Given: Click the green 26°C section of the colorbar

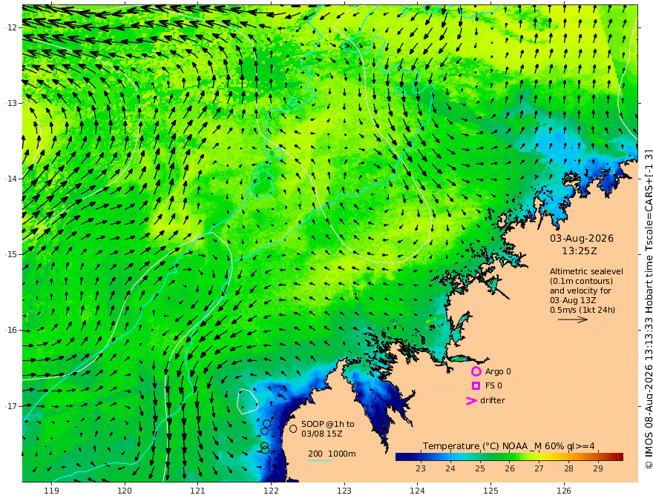Looking at the screenshot, I should [509, 457].
